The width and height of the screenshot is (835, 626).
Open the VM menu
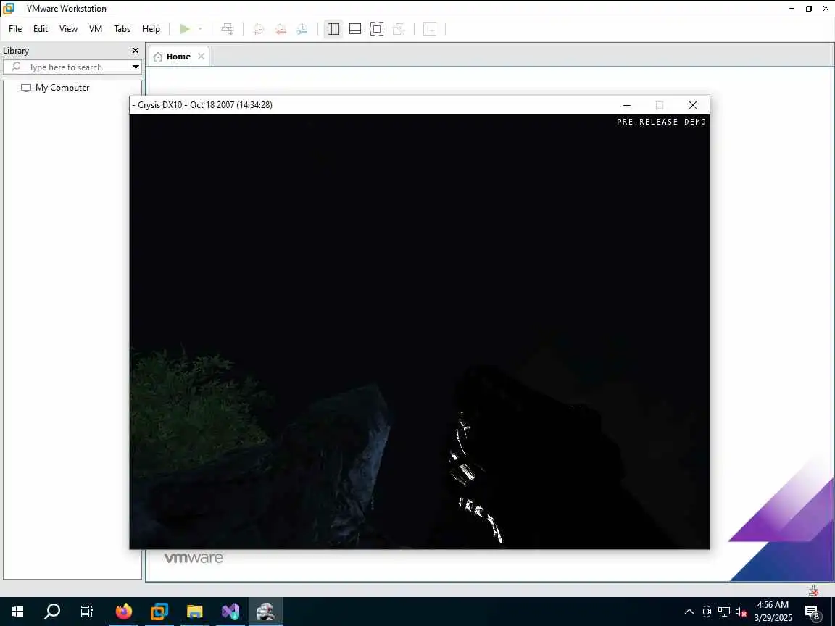point(96,29)
